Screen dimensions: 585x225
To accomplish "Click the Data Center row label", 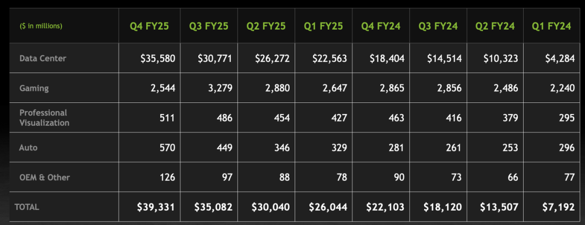I will coord(43,58).
